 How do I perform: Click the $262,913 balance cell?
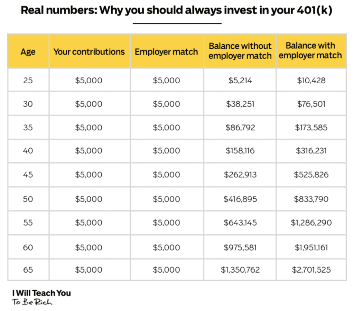click(240, 175)
